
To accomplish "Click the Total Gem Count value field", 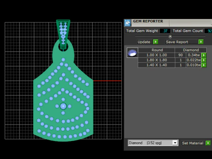I will coord(209,31).
